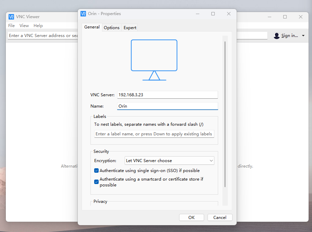Confirm with the OK button
Screen dimensions: 312x232
click(191, 218)
